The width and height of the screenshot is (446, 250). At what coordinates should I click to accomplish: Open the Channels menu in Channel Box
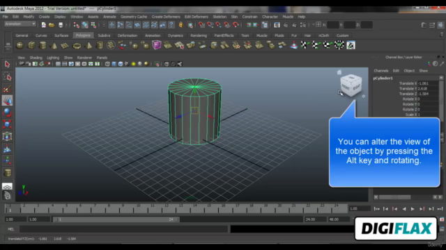pyautogui.click(x=381, y=71)
